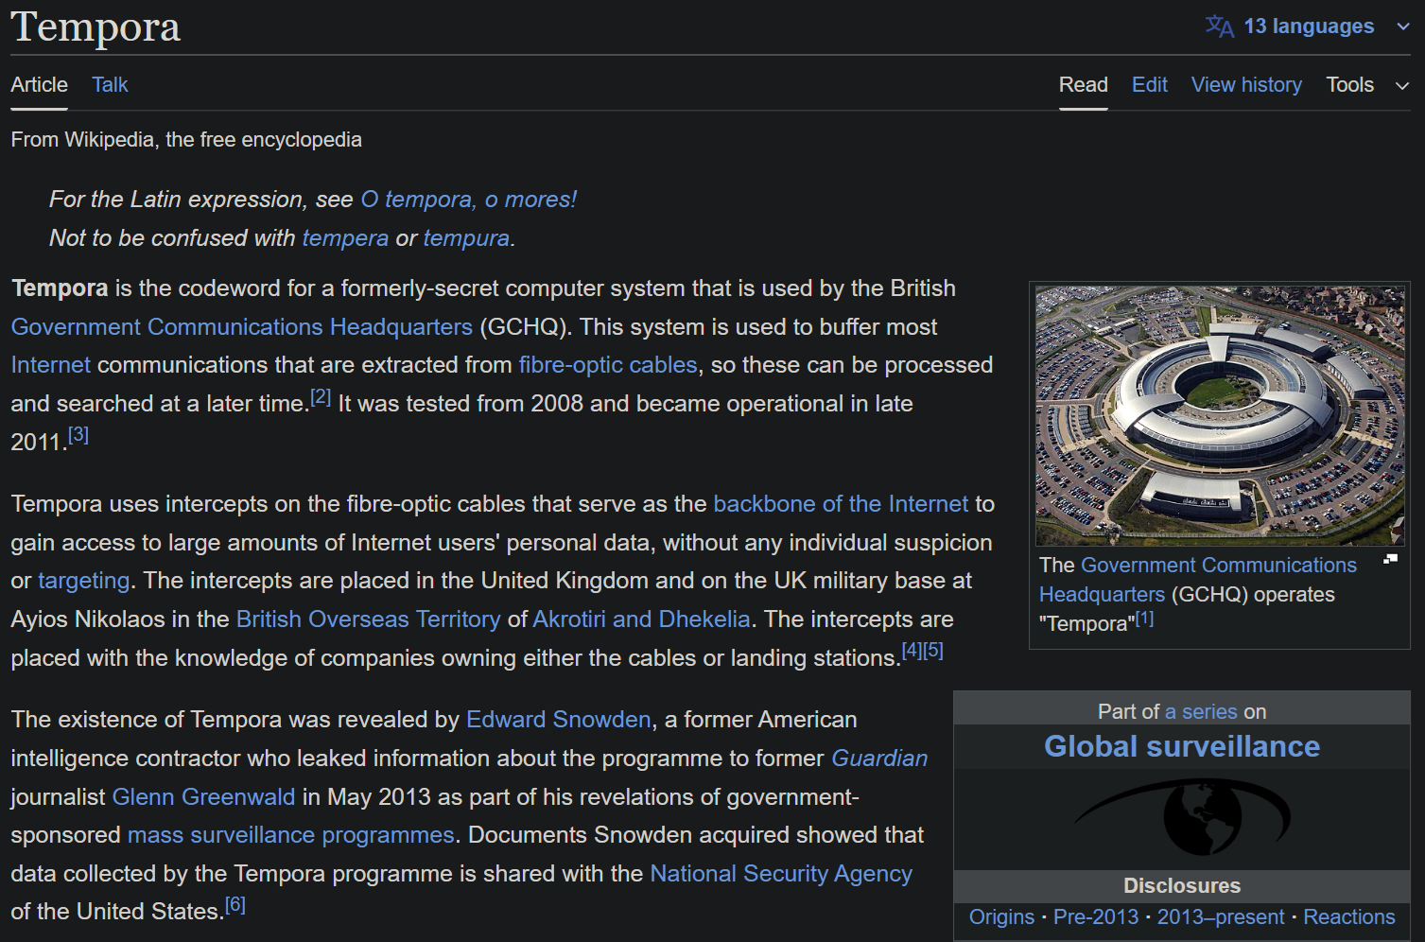
Task: Select the Read tab
Action: [1084, 85]
